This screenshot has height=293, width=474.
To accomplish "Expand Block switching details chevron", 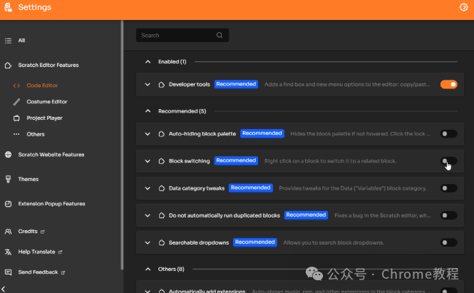I will (148, 161).
